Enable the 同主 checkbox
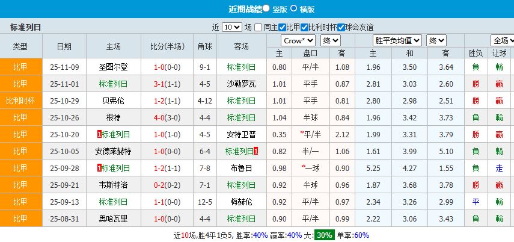The width and height of the screenshot is (514, 242). [258, 27]
